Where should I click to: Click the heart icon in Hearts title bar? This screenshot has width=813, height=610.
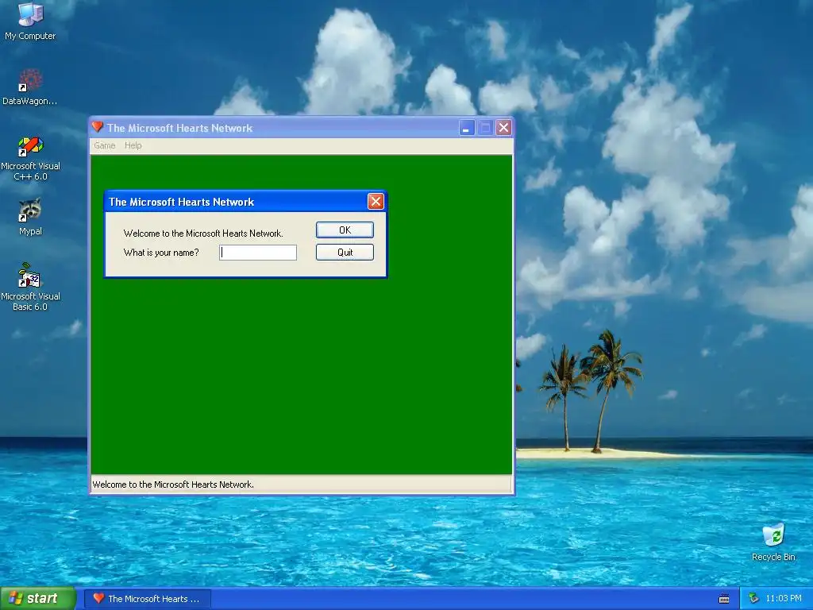(x=97, y=127)
